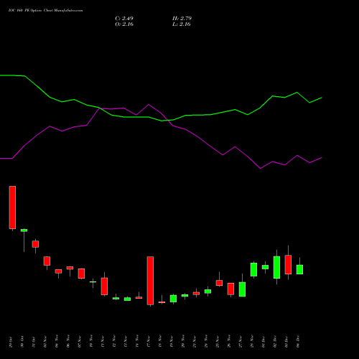
Task: Click the tall red candle for 29 Oct
Action: pyautogui.click(x=12, y=208)
